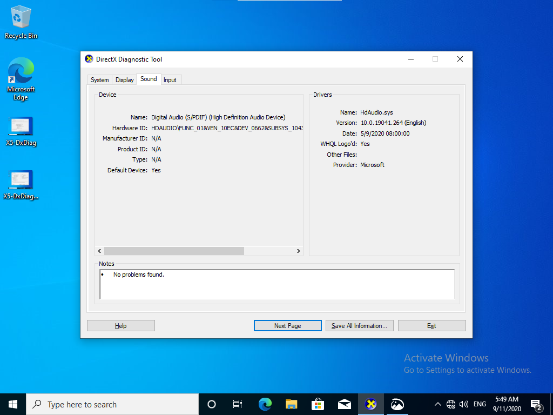
Task: Click the Next Page button
Action: 288,326
